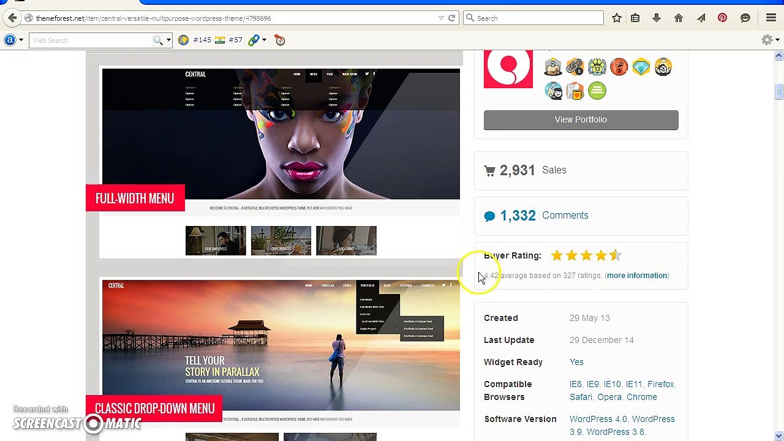Click the globe rank icon showing #145
Viewport: 784px width, 441px height.
tap(183, 40)
